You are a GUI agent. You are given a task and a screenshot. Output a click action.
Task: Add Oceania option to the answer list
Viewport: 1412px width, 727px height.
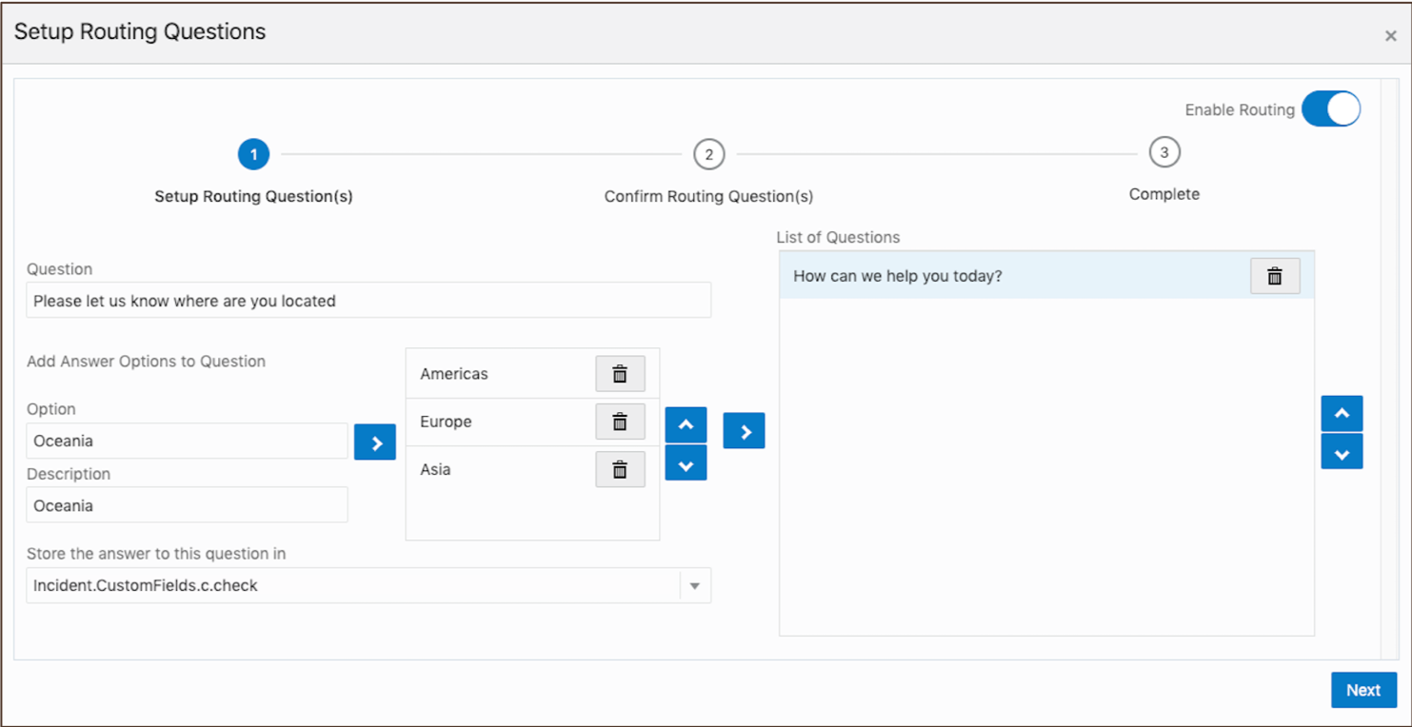pos(375,442)
